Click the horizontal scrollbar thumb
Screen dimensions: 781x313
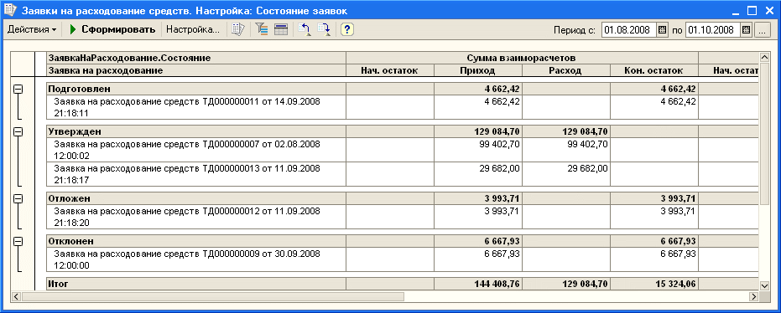[213, 296]
